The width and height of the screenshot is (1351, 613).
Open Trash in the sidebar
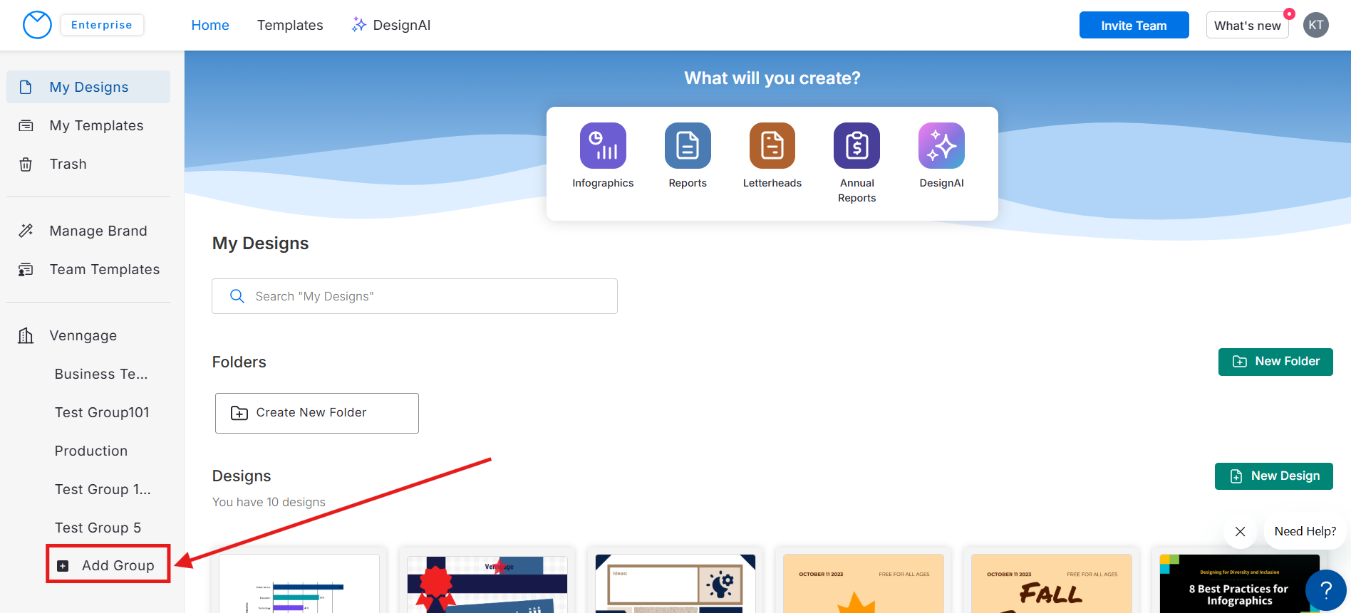[x=68, y=164]
